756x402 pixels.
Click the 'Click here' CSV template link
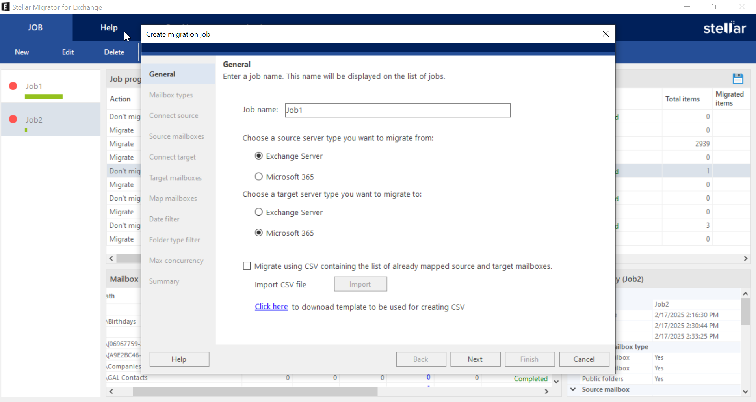pos(271,307)
